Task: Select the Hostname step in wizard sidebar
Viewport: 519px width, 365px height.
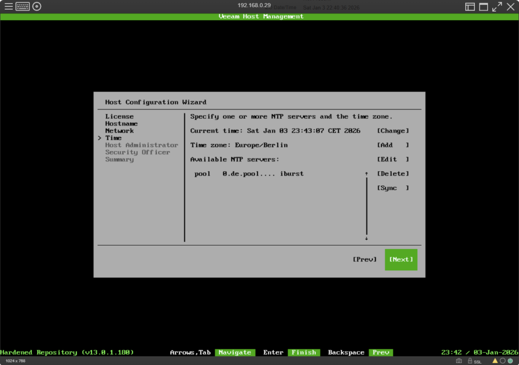Action: (121, 124)
